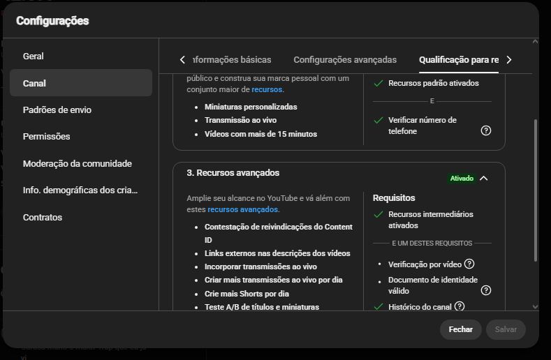Image resolution: width=551 pixels, height=360 pixels.
Task: Click the Requisitos heading
Action: pyautogui.click(x=394, y=197)
